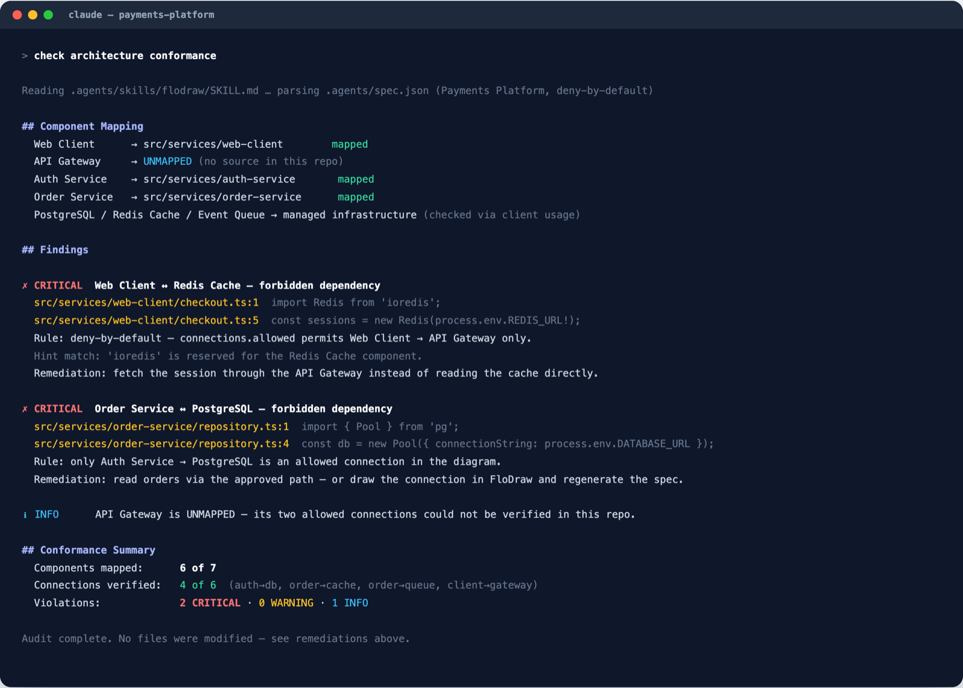The width and height of the screenshot is (963, 688).
Task: Click 'CRITICAL' label of the Web Client finding
Action: 58,285
